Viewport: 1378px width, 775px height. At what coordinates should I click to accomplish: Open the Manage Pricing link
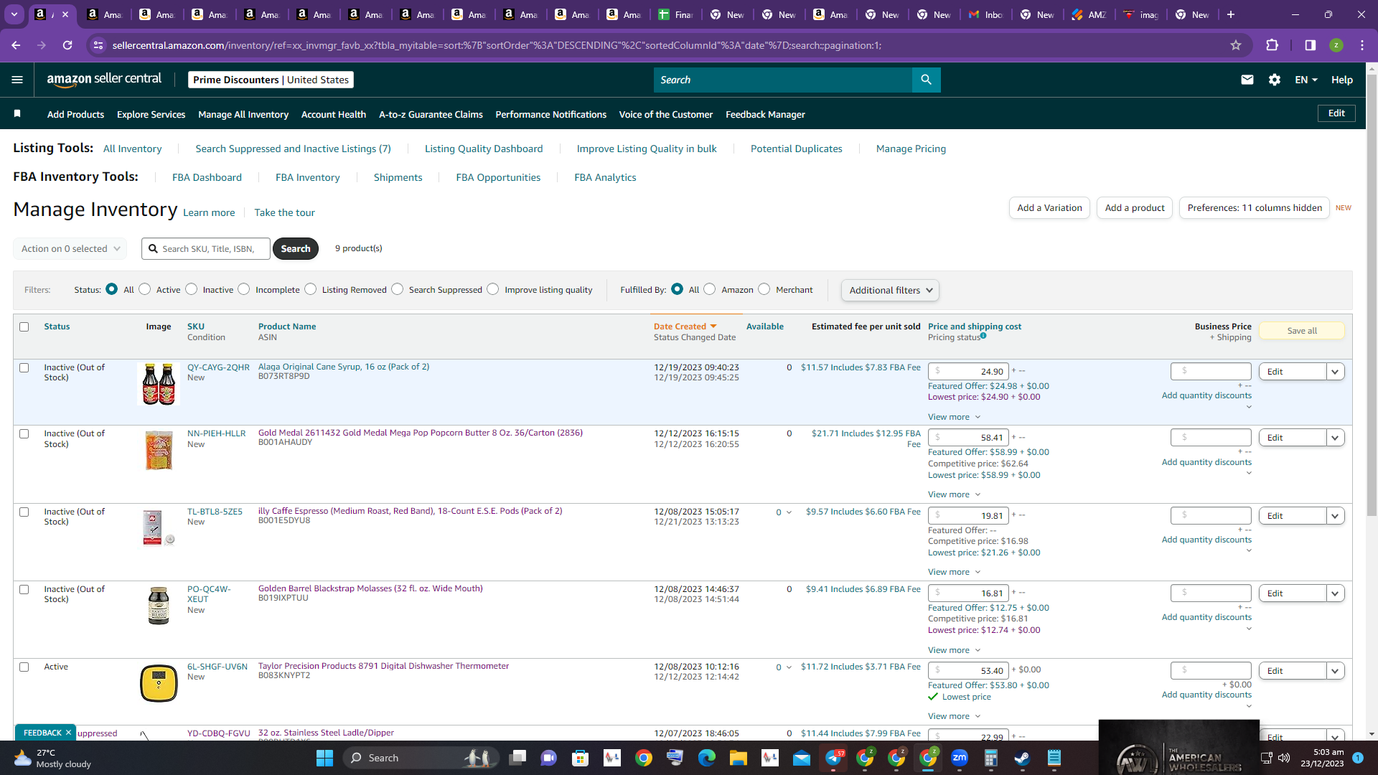coord(911,149)
